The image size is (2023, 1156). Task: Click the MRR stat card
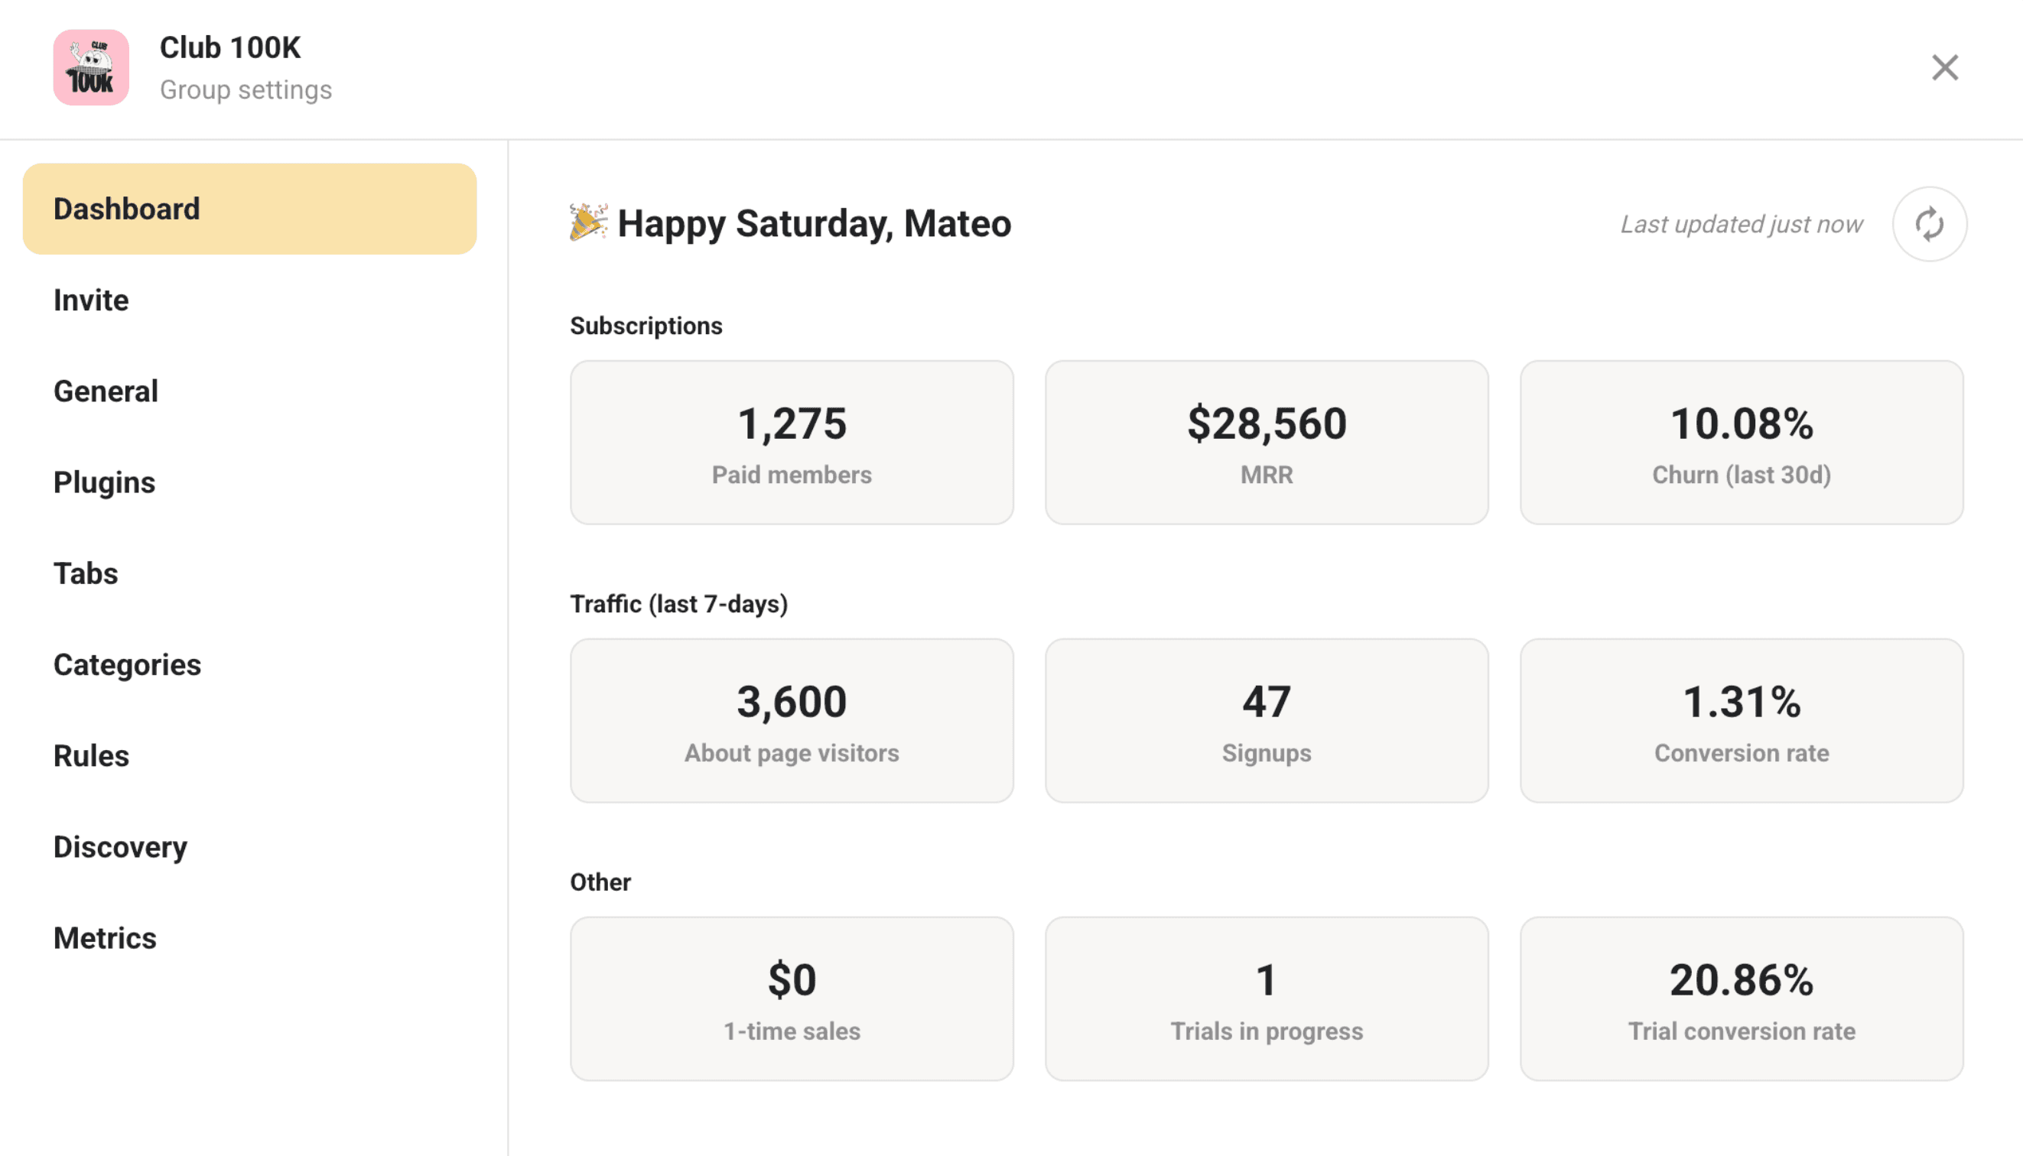[x=1266, y=442]
